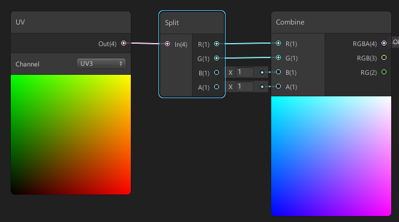Click the X label beside A(1) value field
Image resolution: width=399 pixels, height=222 pixels.
(230, 87)
